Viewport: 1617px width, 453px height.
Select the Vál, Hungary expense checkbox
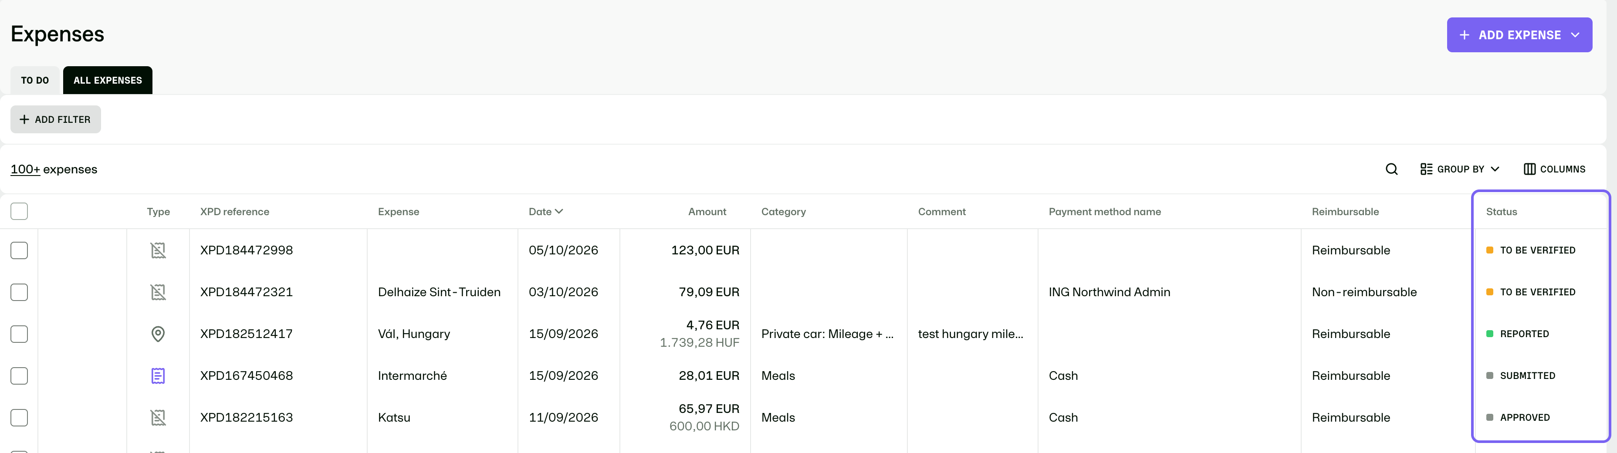(x=20, y=334)
